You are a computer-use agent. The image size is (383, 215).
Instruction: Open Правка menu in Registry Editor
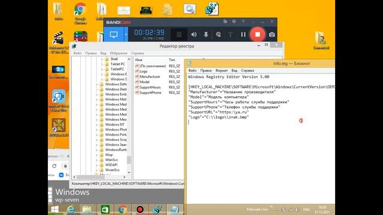[91, 53]
